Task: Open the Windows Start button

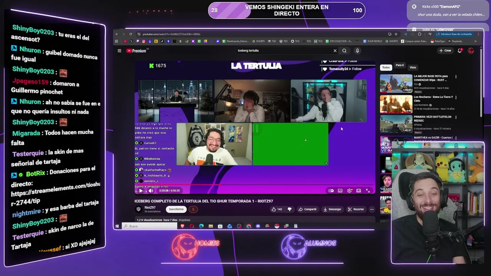Action: pos(117,226)
